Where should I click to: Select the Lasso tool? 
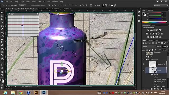click(2, 19)
